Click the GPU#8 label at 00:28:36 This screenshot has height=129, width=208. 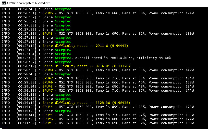(x=47, y=70)
